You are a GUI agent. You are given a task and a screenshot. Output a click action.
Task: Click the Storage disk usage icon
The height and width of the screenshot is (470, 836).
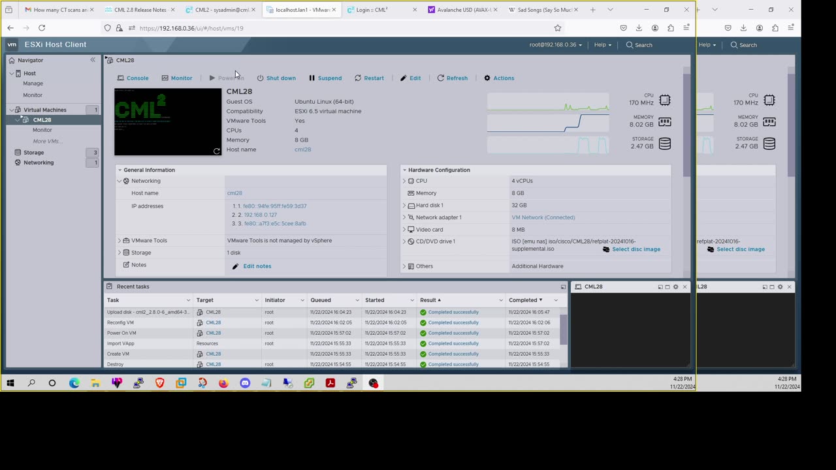pyautogui.click(x=664, y=144)
